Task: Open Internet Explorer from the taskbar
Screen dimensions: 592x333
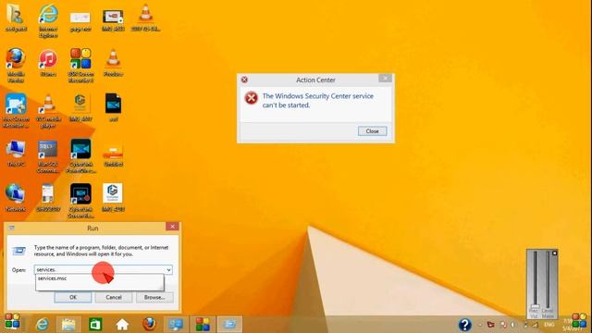Action: click(42, 325)
